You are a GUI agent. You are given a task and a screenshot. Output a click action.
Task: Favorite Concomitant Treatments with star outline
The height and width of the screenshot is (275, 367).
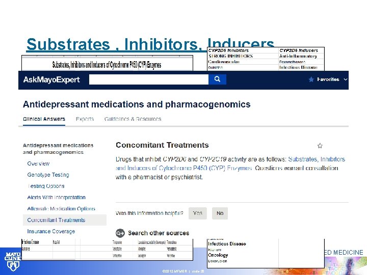point(320,146)
